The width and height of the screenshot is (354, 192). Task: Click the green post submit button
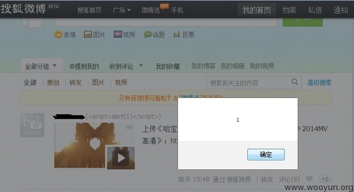pyautogui.click(x=303, y=22)
